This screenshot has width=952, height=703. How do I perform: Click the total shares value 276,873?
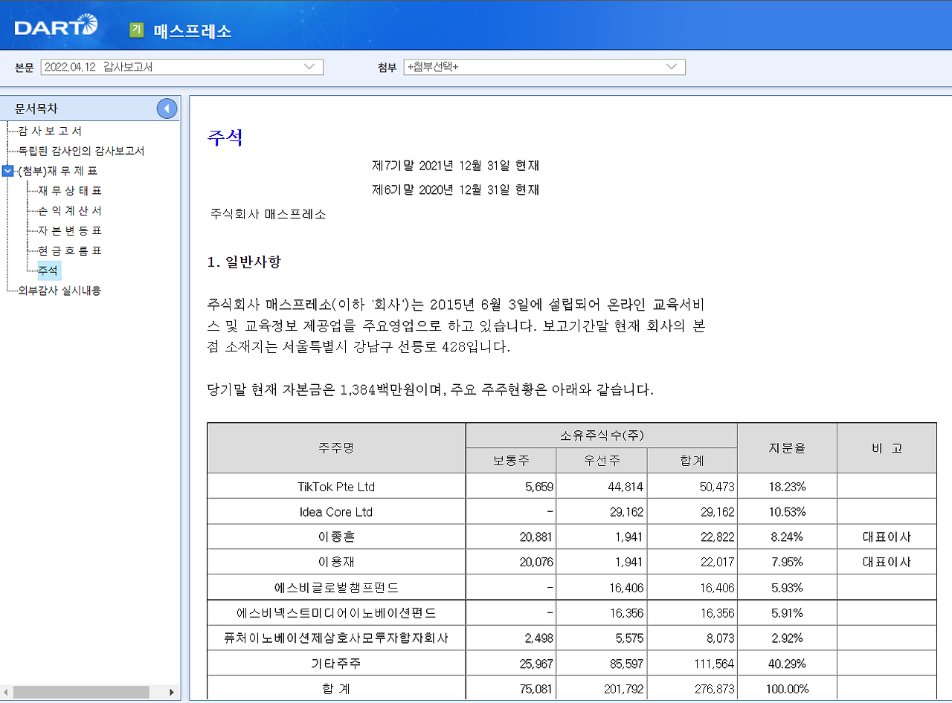coord(713,690)
